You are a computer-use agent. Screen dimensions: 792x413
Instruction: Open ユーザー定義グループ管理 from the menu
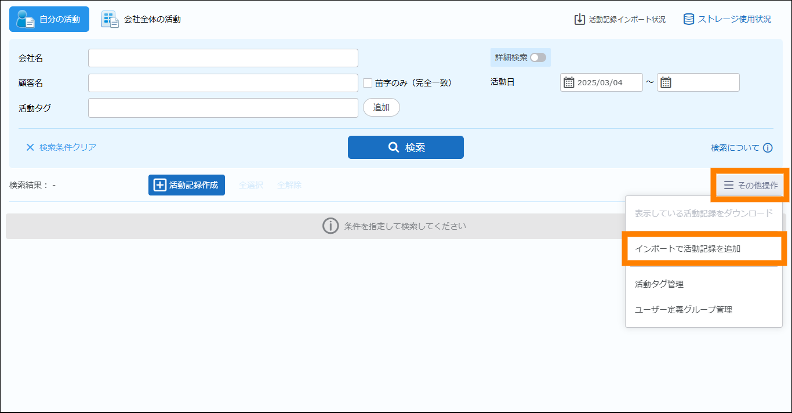[x=683, y=310]
